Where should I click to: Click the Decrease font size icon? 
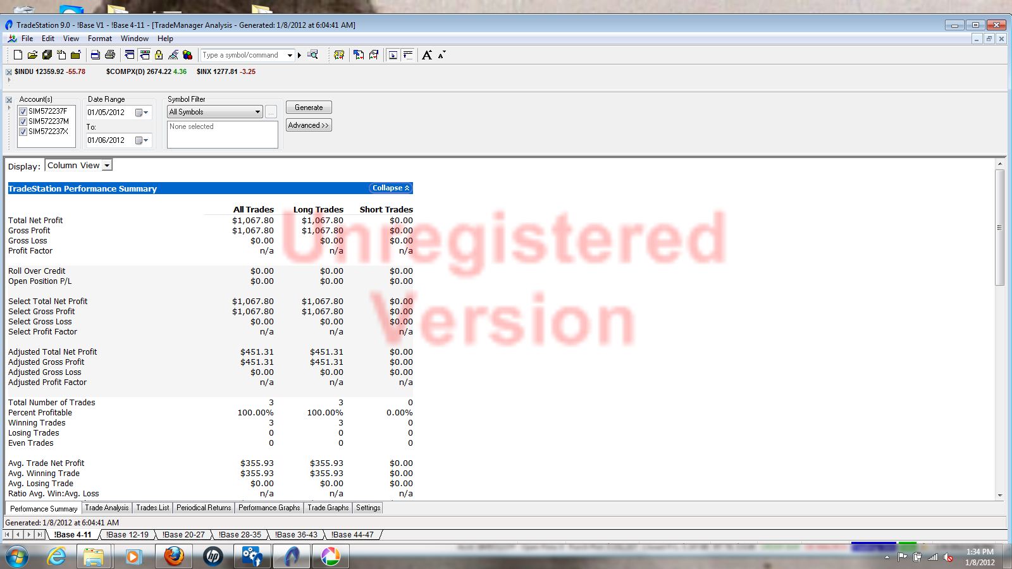point(441,54)
